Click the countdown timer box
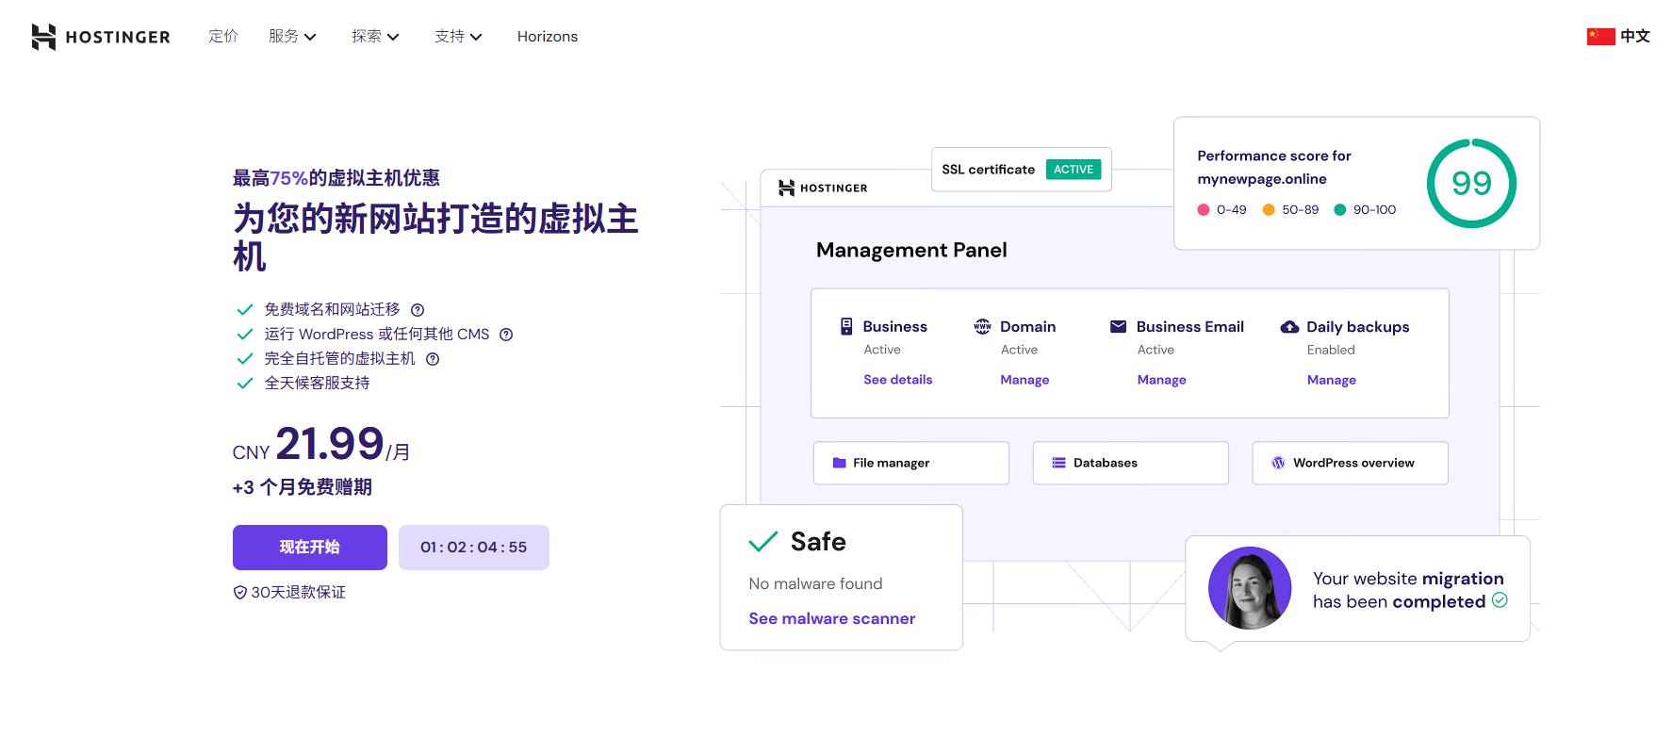The width and height of the screenshot is (1672, 737). pyautogui.click(x=473, y=548)
